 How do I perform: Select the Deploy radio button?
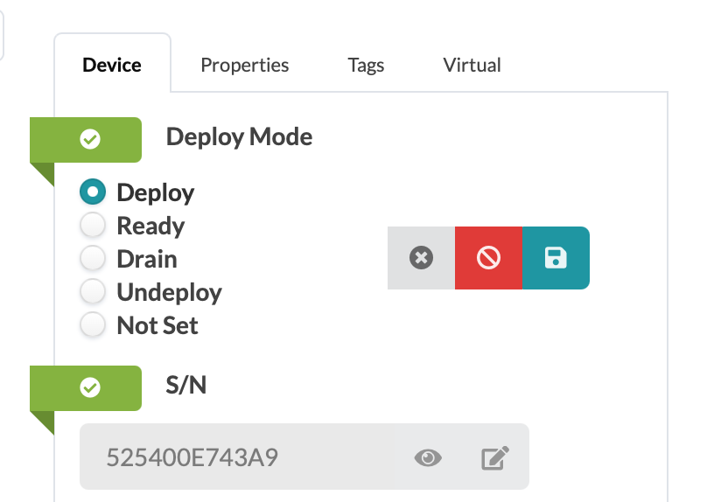point(93,192)
